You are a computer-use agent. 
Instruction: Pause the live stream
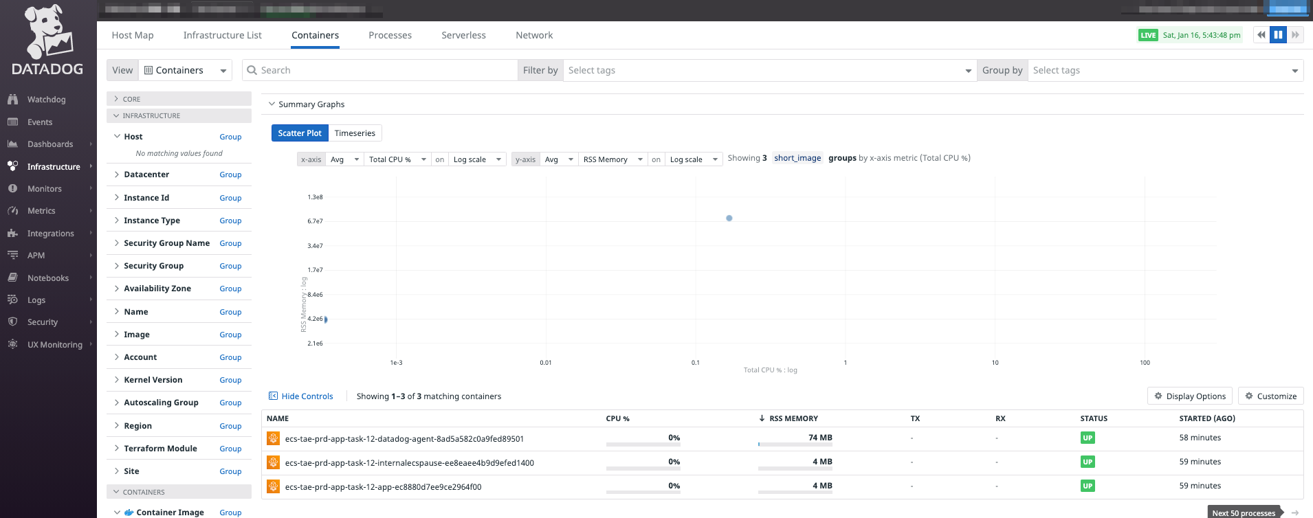tap(1278, 35)
